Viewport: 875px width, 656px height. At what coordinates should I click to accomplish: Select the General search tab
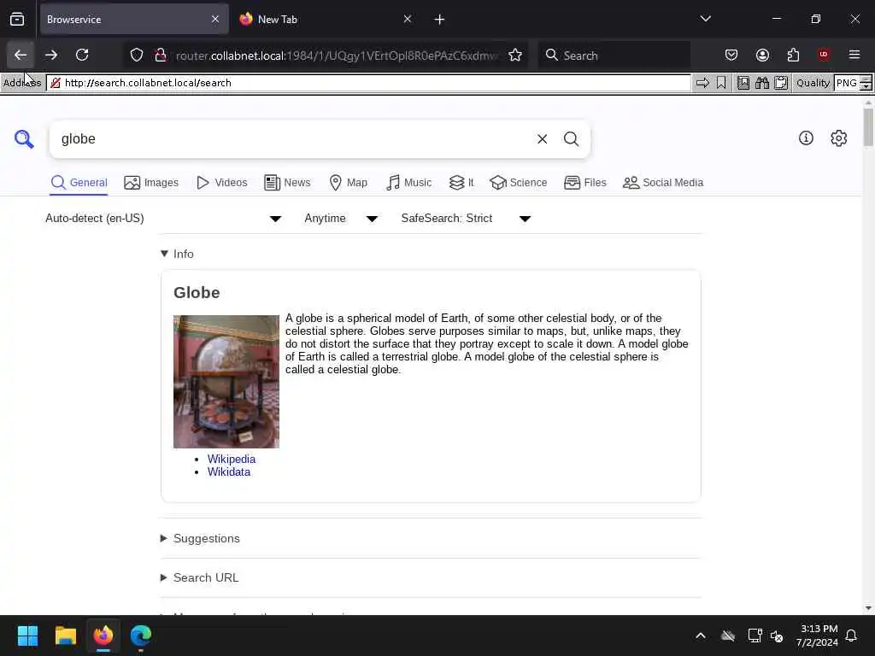[x=79, y=183]
